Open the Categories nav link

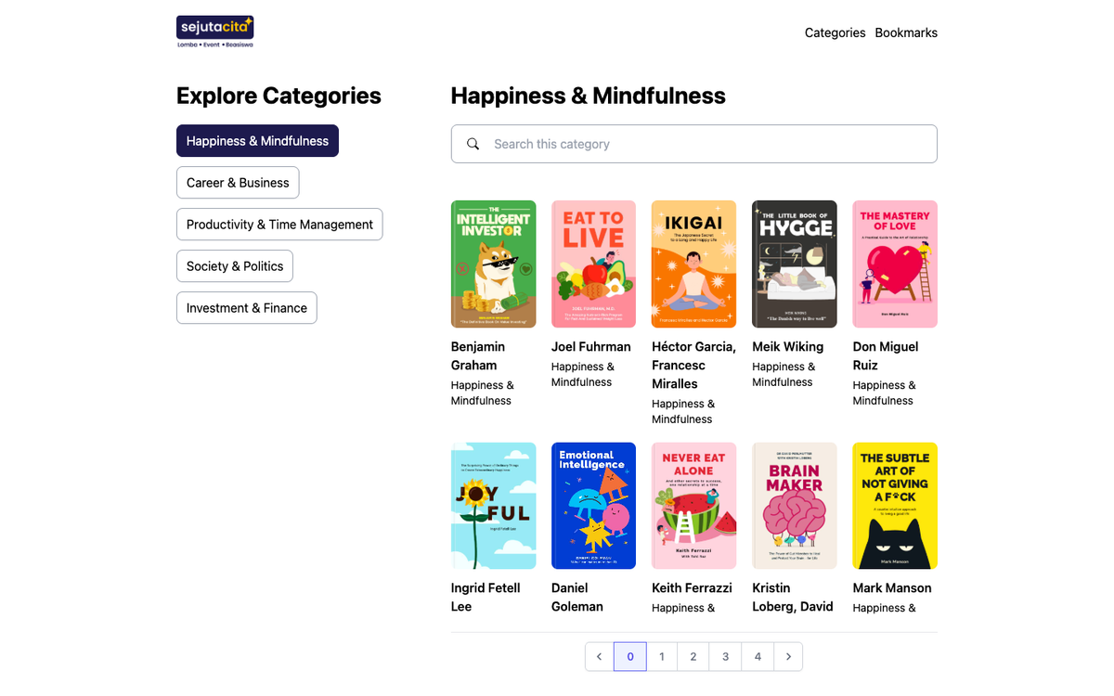pos(835,32)
